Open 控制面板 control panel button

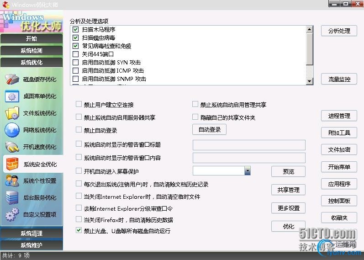tap(339, 201)
